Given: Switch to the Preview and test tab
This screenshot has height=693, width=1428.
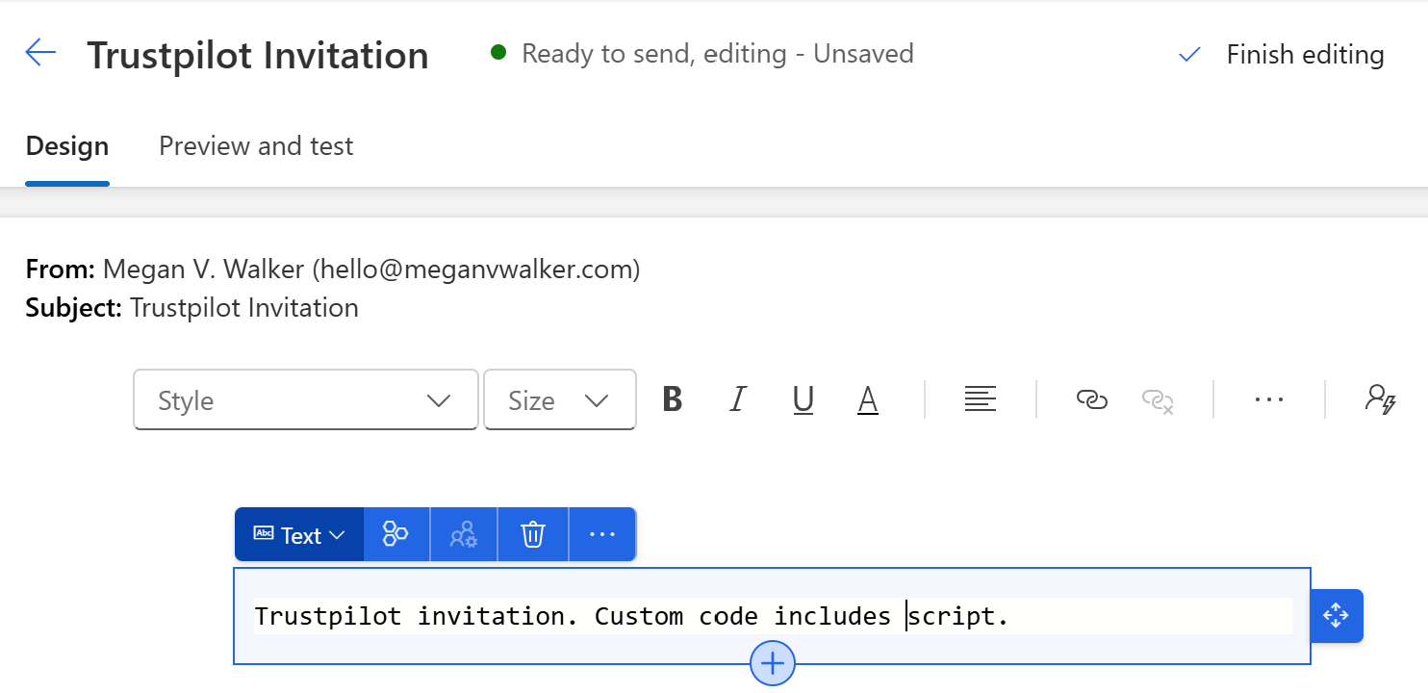Looking at the screenshot, I should coord(256,146).
